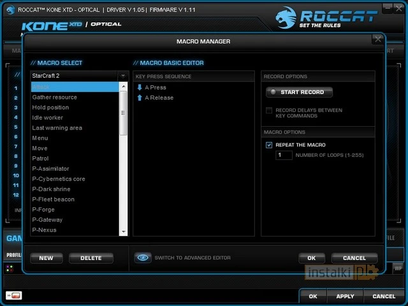408x306 pixels.
Task: Enable record delays between key commands
Action: pyautogui.click(x=269, y=110)
